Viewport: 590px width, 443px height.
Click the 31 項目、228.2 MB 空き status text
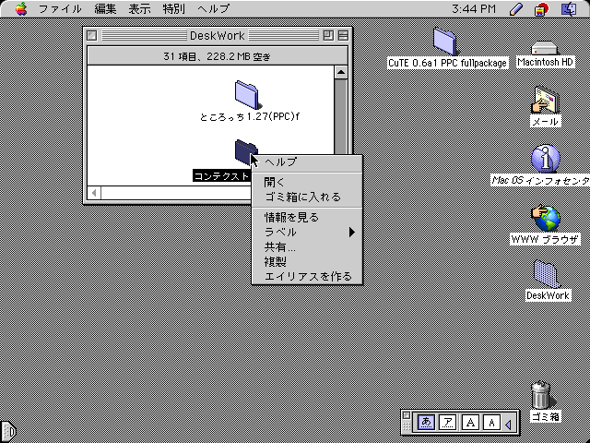point(218,56)
